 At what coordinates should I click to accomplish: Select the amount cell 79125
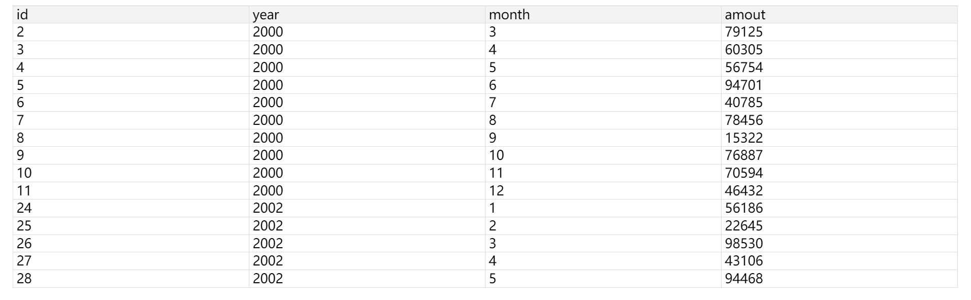(x=743, y=32)
